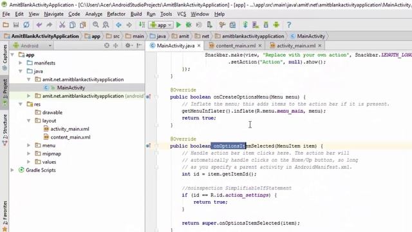Click the Cut scissors icon
Viewport: 412px width, 232px height.
tap(62, 25)
